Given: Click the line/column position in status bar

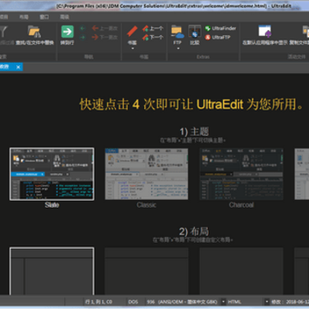Looking at the screenshot, I should tap(99, 302).
